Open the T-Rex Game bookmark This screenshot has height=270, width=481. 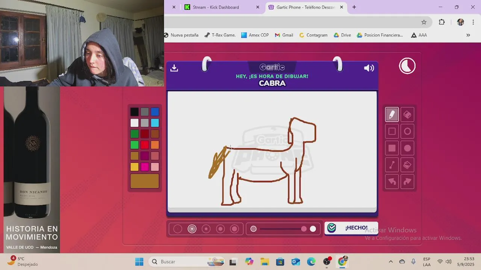220,35
